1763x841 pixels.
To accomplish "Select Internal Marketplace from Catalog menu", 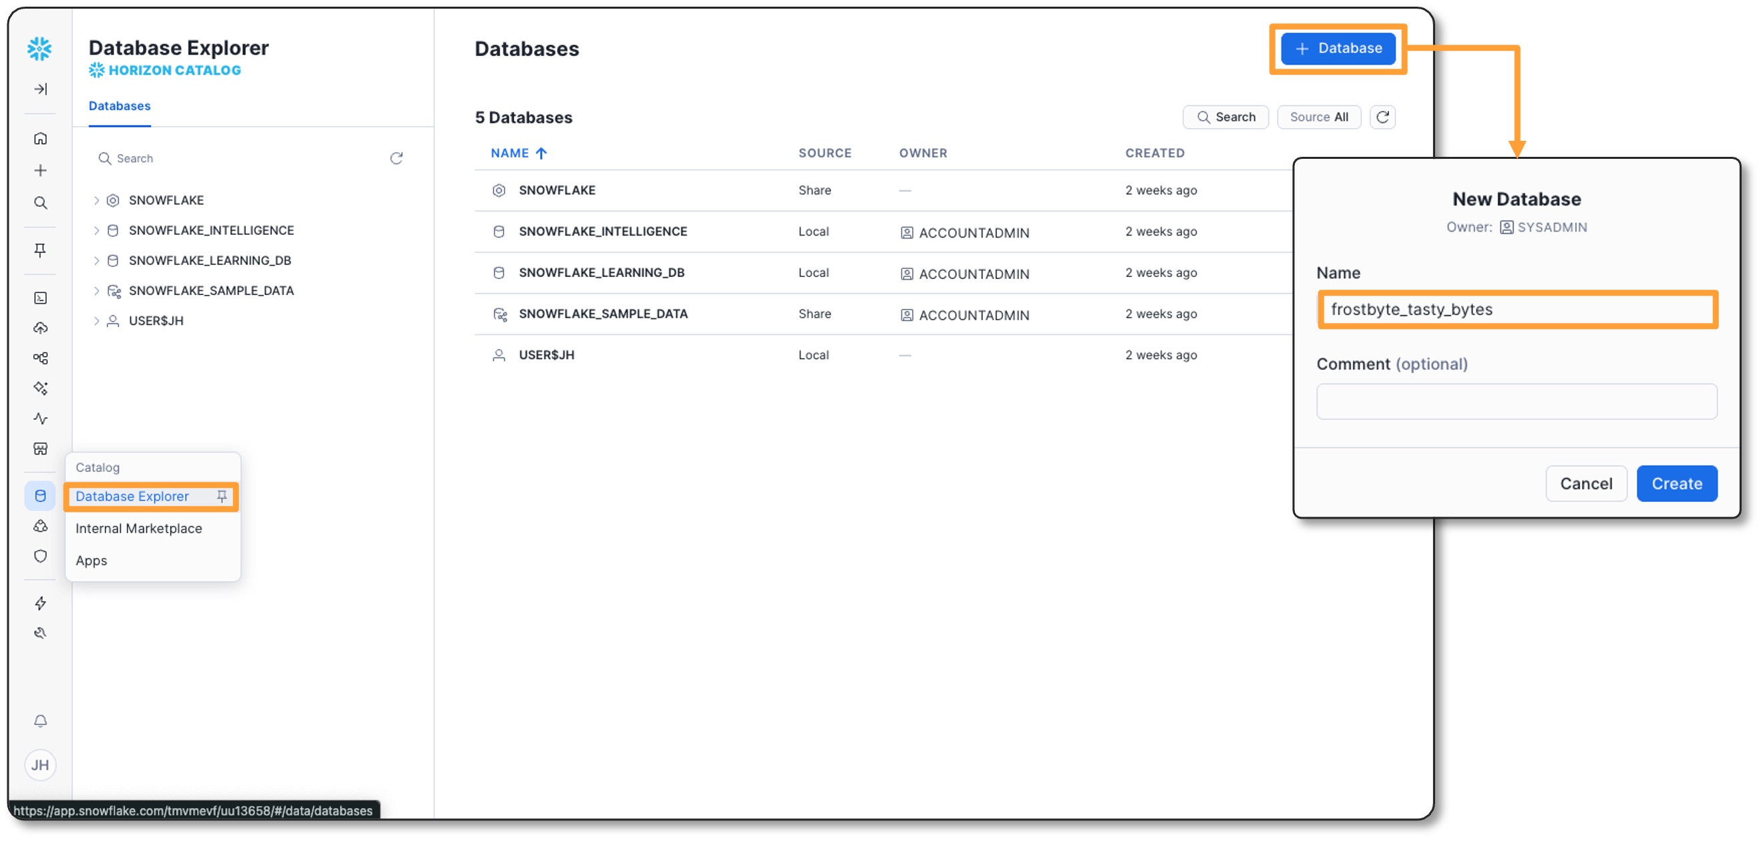I will click(139, 528).
